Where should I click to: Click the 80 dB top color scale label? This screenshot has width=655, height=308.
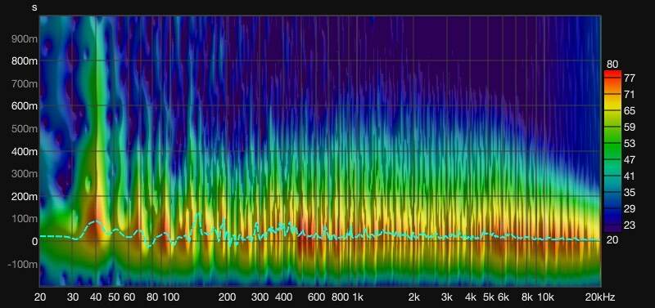coord(612,65)
